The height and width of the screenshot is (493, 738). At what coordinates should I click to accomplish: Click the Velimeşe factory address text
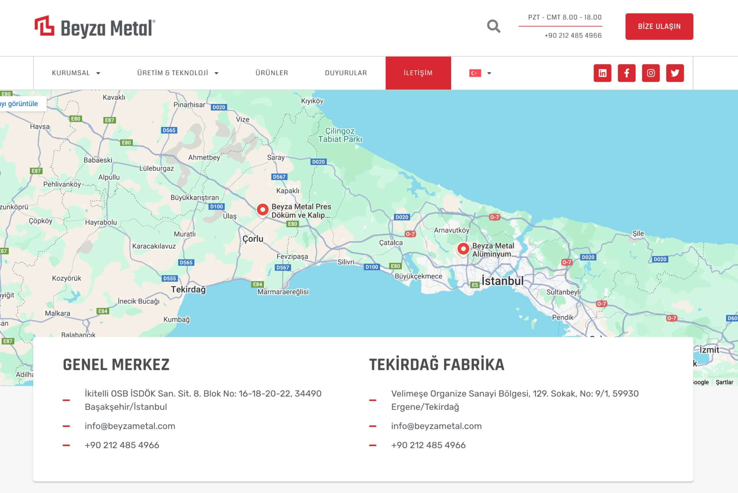515,400
